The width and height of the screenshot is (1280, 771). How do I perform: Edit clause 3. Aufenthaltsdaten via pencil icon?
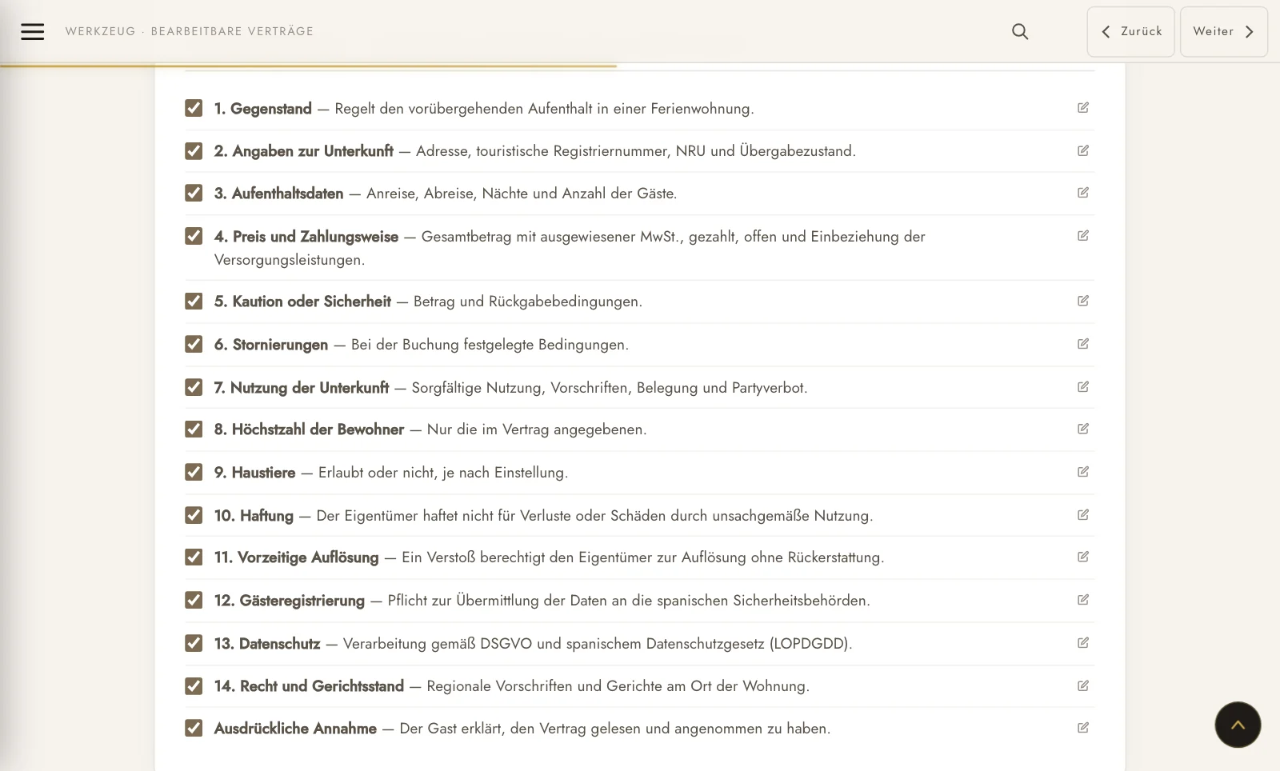click(x=1083, y=192)
